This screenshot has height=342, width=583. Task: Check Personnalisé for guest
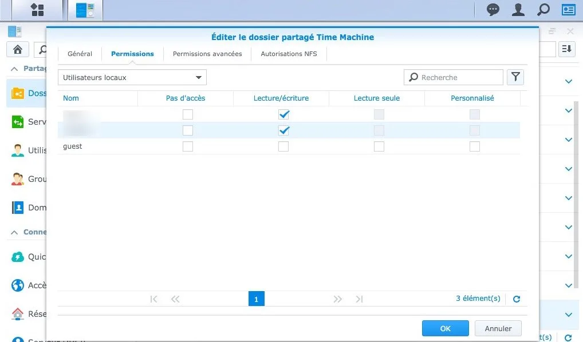pyautogui.click(x=474, y=146)
